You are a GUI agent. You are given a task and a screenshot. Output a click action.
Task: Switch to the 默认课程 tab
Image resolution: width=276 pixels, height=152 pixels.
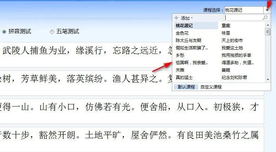186,87
